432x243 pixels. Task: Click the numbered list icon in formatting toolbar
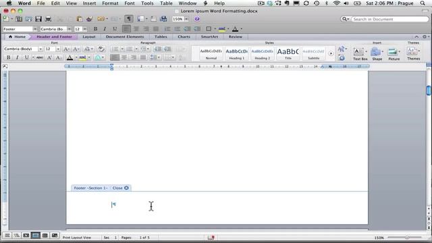click(x=167, y=28)
